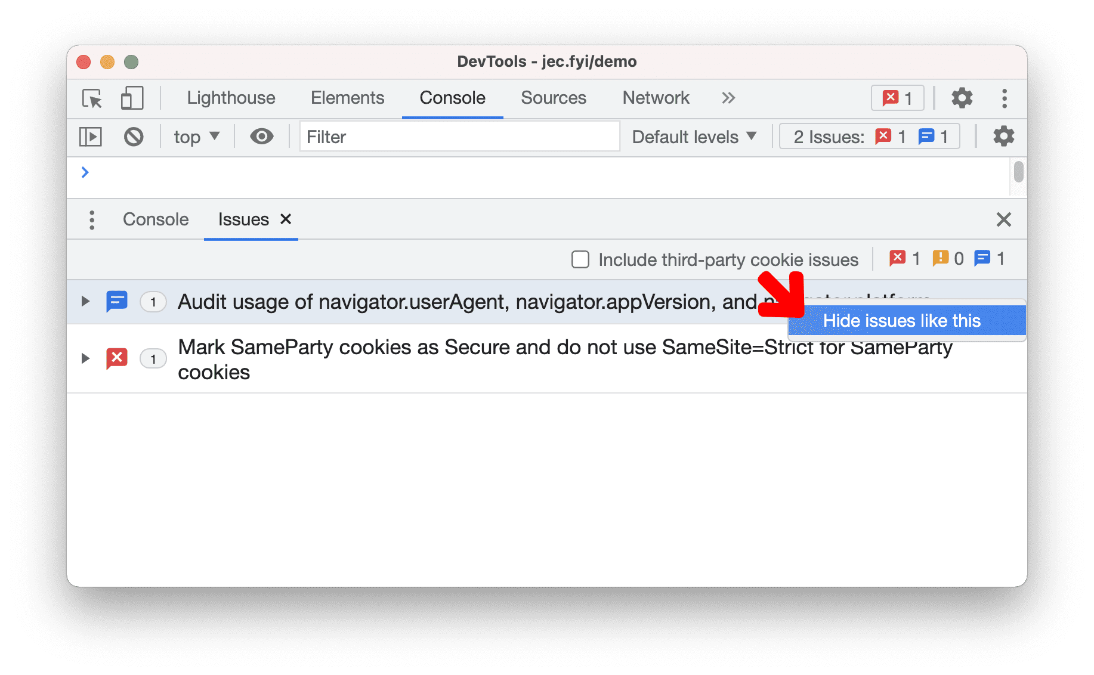Open the top frame context dropdown
The image size is (1094, 675).
(196, 137)
